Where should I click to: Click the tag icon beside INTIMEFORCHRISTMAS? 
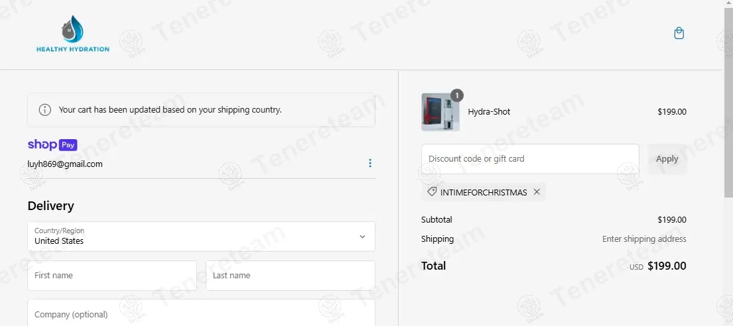(x=432, y=192)
